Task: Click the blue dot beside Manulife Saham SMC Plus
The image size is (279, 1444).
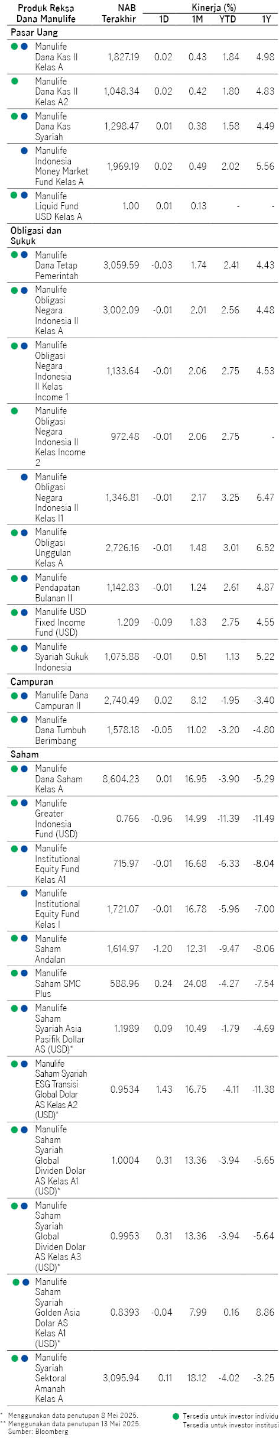Action: pyautogui.click(x=24, y=973)
